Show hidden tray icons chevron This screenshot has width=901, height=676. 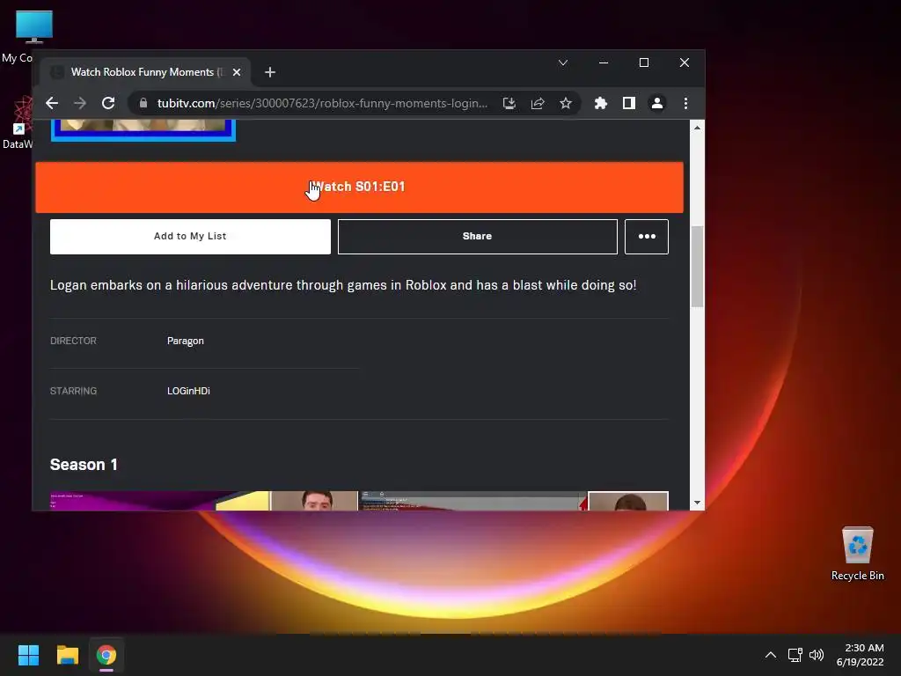(771, 655)
